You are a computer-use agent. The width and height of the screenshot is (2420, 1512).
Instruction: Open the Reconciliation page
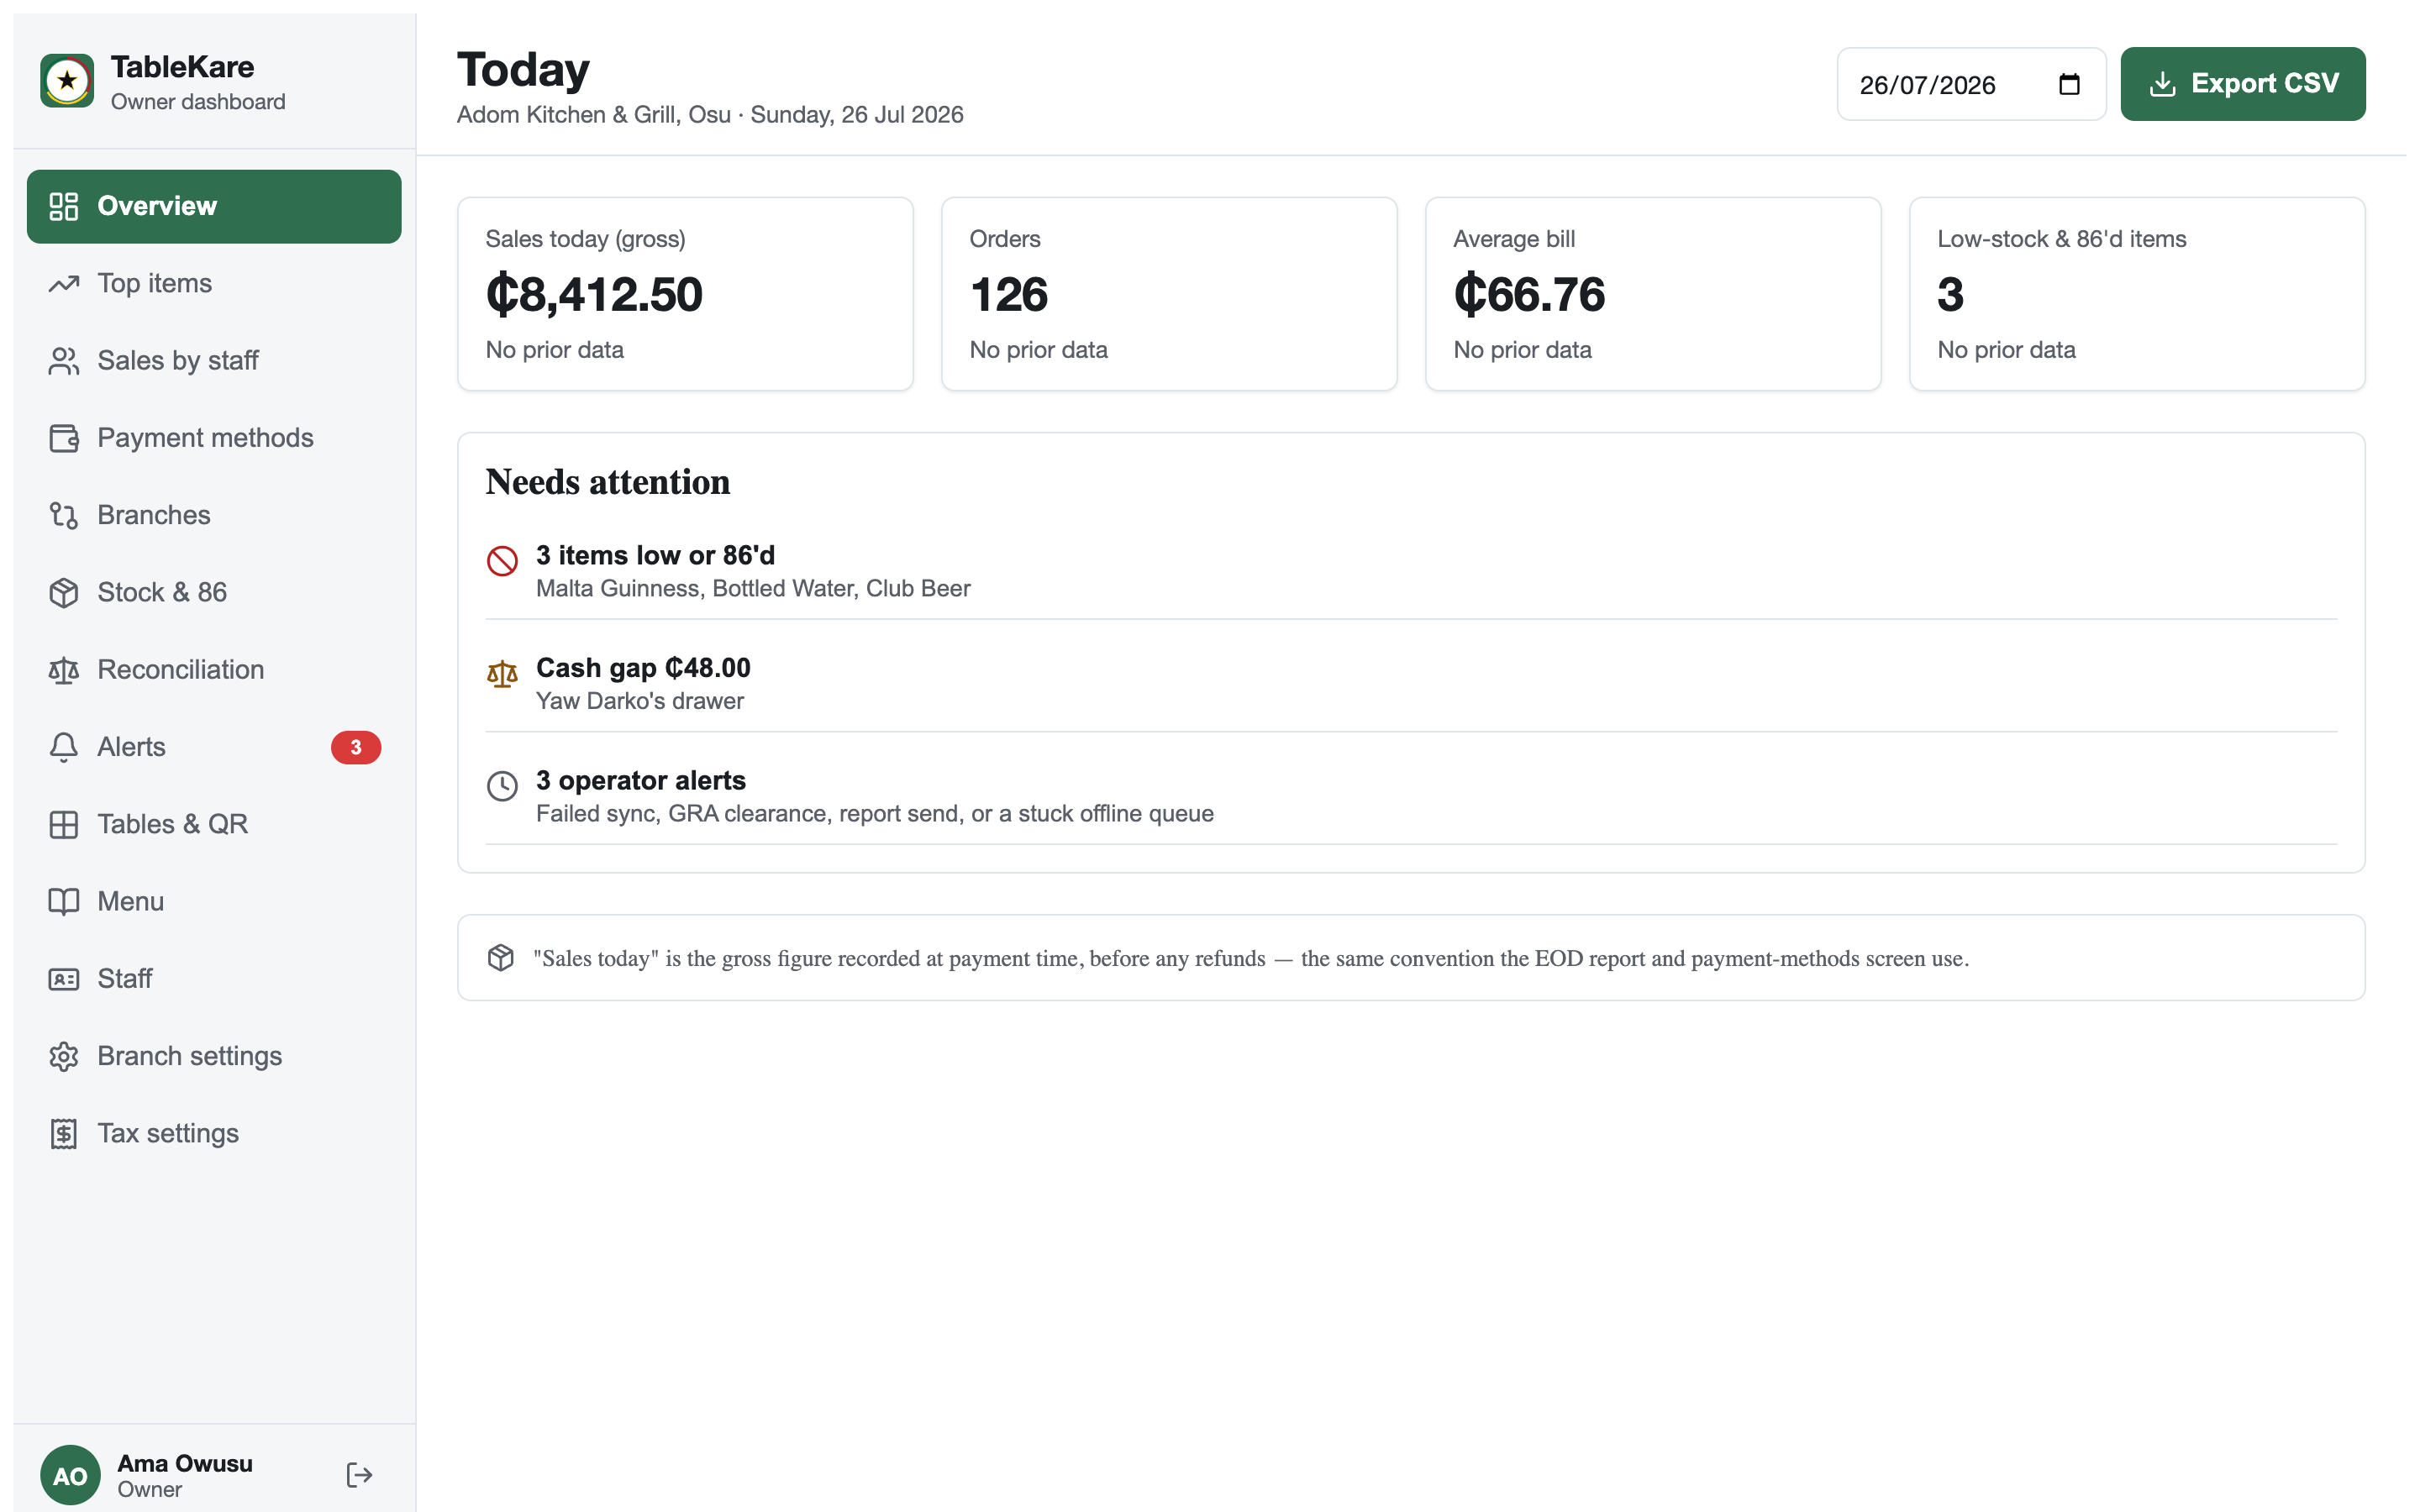tap(214, 670)
